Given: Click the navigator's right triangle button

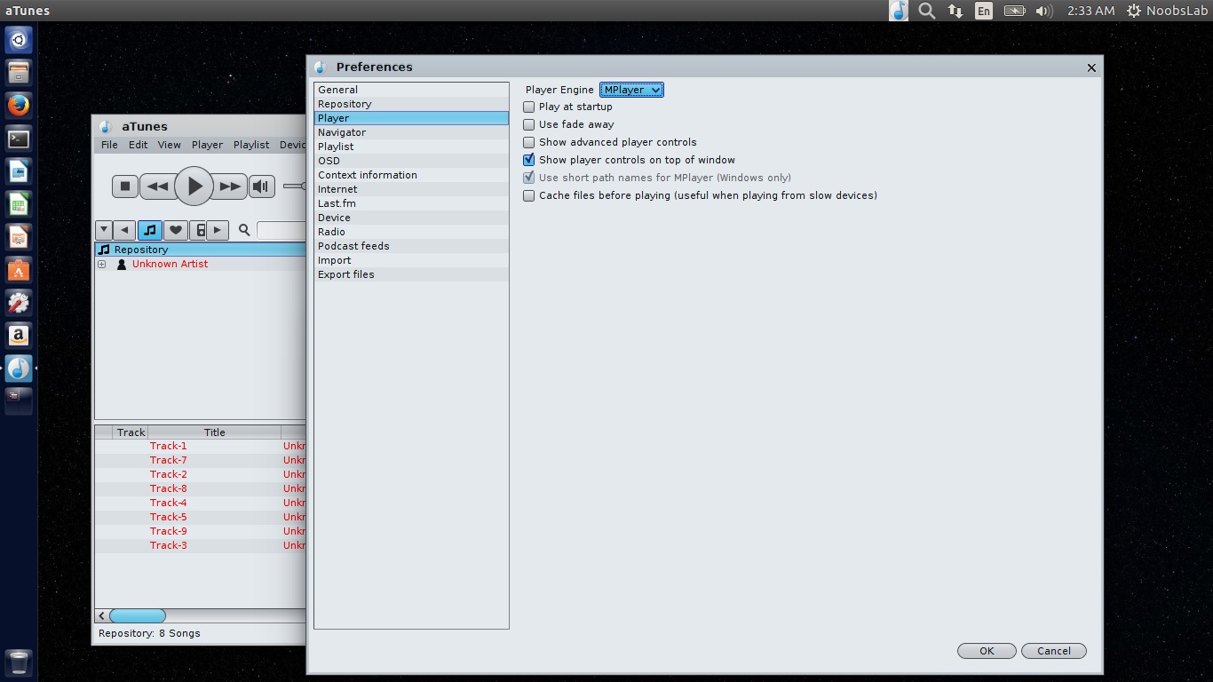Looking at the screenshot, I should coord(218,230).
